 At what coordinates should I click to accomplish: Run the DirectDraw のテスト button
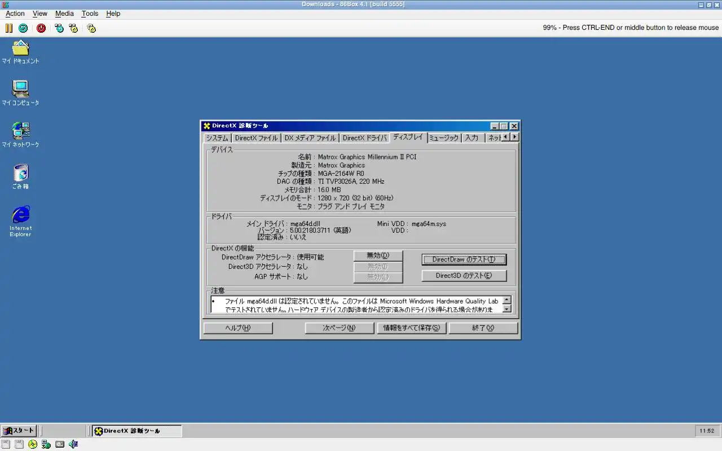pos(464,259)
